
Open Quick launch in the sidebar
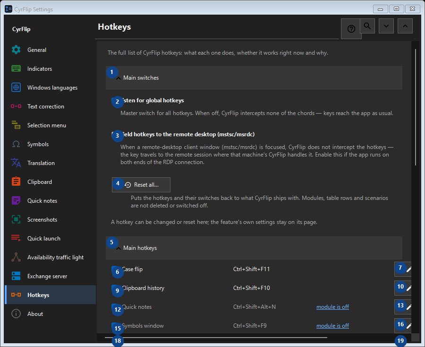tap(50, 239)
